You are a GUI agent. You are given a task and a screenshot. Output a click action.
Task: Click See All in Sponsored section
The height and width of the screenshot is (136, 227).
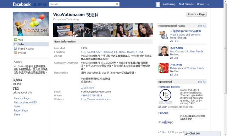click(201, 82)
